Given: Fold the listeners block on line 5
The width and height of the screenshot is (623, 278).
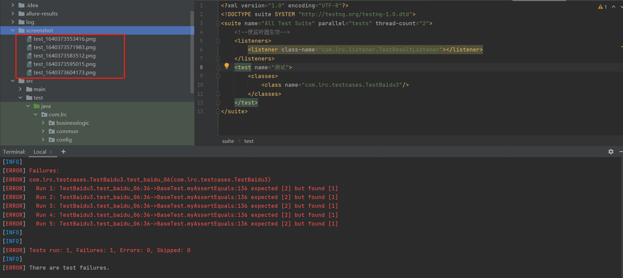Looking at the screenshot, I should [218, 41].
